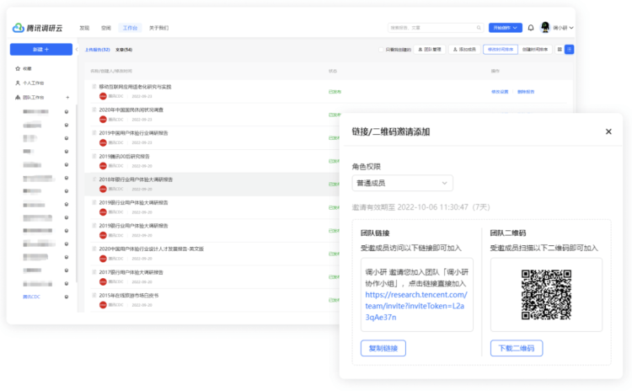Open 收藏 favorites in sidebar
This screenshot has height=391, width=632.
[26, 68]
